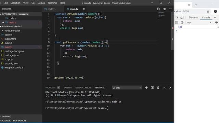Expand AZURE IOT HUB DEVICES section
Screen dimensions: 219x123
(x=14, y=121)
